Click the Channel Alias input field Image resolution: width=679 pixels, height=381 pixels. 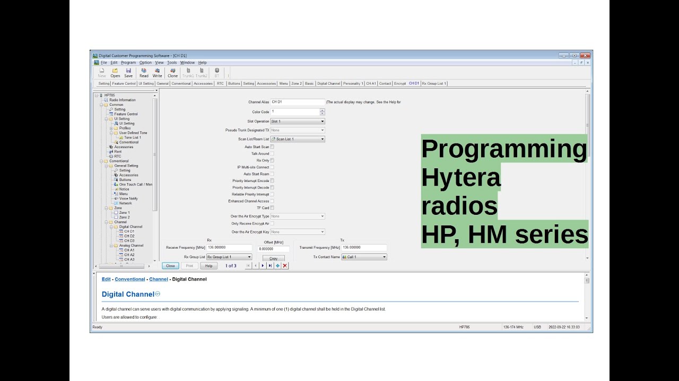pyautogui.click(x=298, y=102)
